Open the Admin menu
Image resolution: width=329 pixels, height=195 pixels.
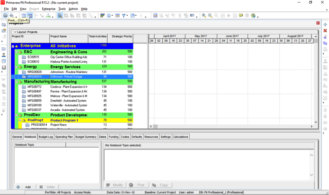click(x=73, y=9)
